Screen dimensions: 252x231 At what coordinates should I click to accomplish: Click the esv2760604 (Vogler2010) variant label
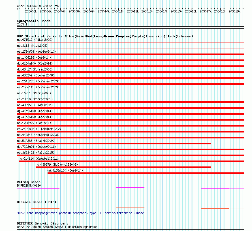pos(37,52)
